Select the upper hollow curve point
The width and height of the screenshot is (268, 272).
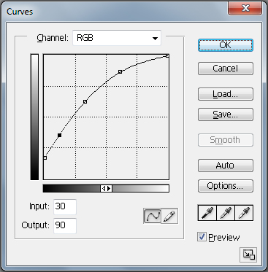pyautogui.click(x=120, y=71)
